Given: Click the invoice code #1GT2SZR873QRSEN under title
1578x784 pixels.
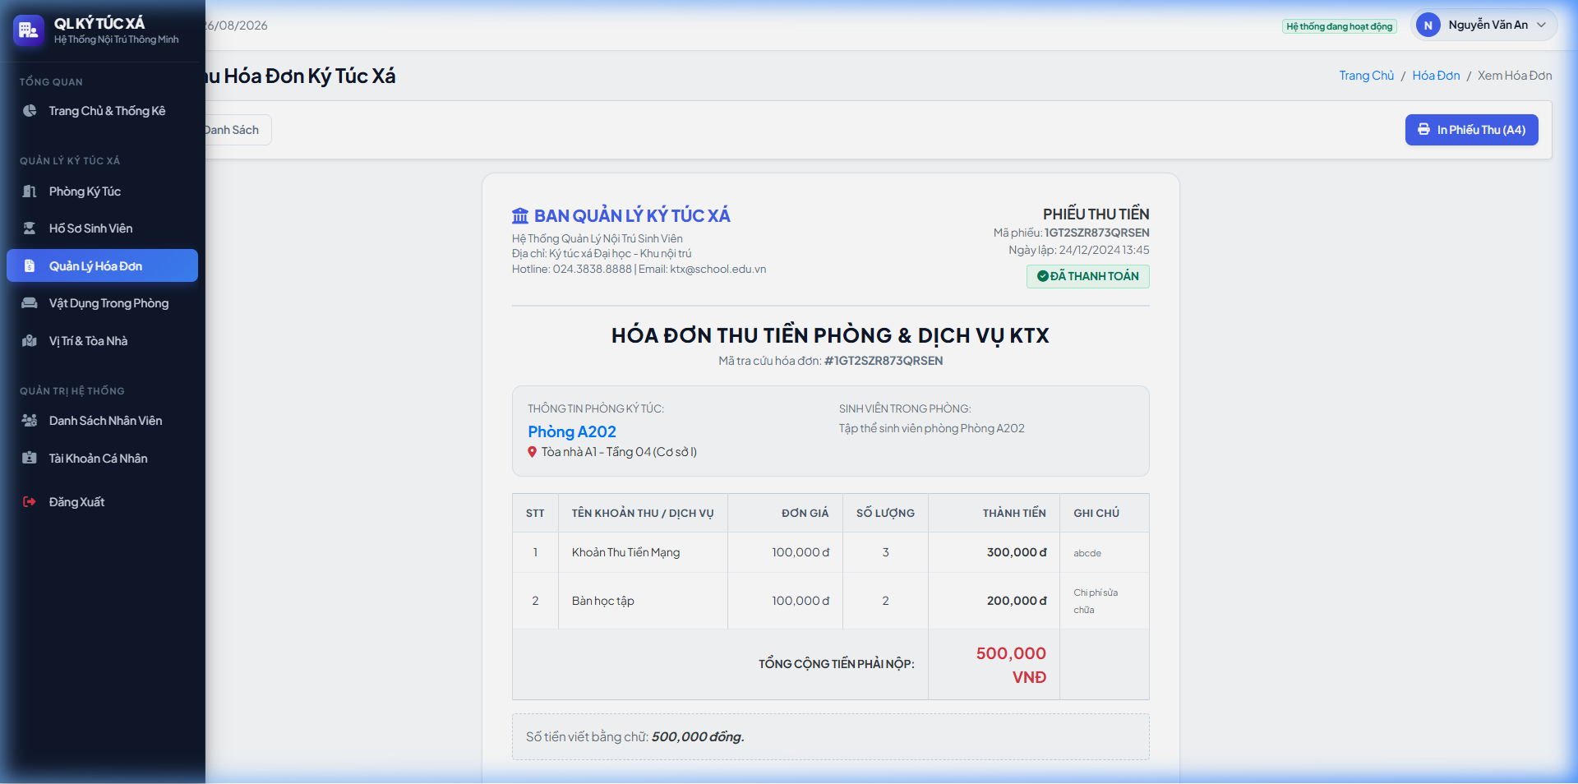Looking at the screenshot, I should coord(884,361).
